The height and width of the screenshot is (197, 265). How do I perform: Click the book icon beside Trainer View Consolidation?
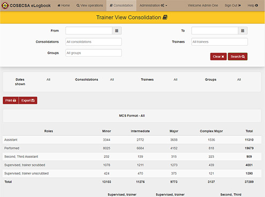tap(165, 17)
